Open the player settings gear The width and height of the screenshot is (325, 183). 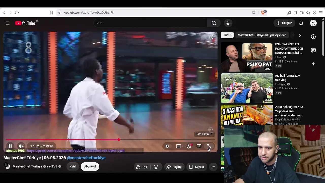tap(189, 146)
